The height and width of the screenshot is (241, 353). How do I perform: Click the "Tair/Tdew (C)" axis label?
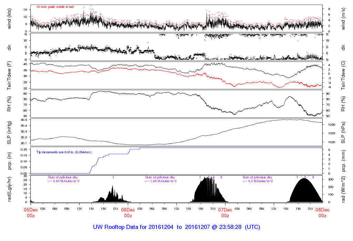[x=343, y=75]
